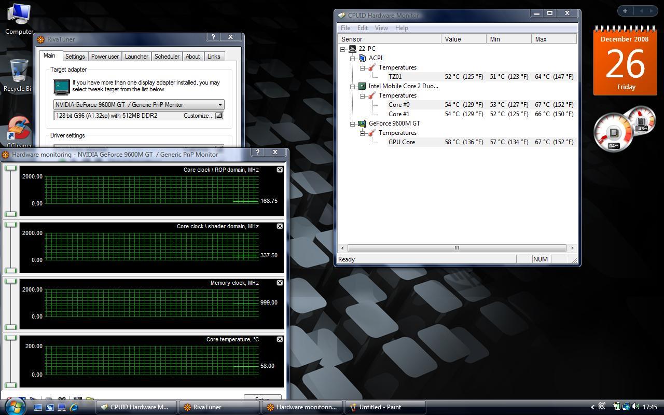Click the Show Desktop quick launch icon

(x=38, y=407)
